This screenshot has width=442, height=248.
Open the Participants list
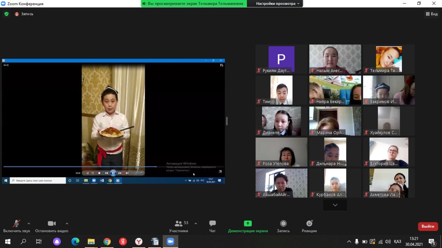[179, 226]
